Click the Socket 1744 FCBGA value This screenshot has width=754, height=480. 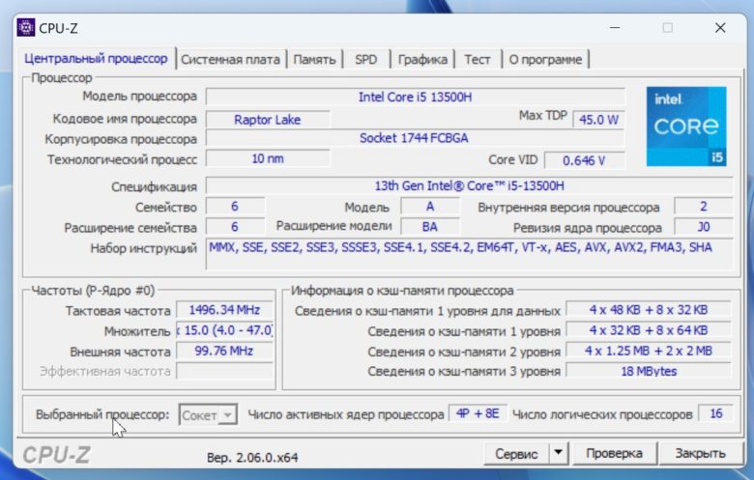tap(416, 138)
